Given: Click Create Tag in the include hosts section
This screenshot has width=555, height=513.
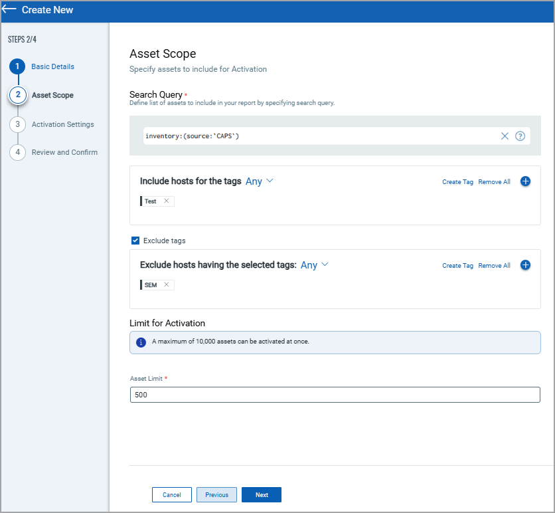Looking at the screenshot, I should 457,182.
